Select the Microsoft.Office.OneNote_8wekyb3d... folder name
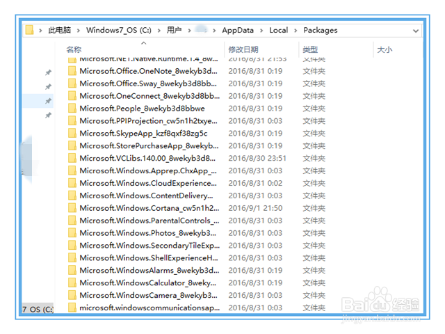Screen dimensions: 445x334 coord(148,71)
